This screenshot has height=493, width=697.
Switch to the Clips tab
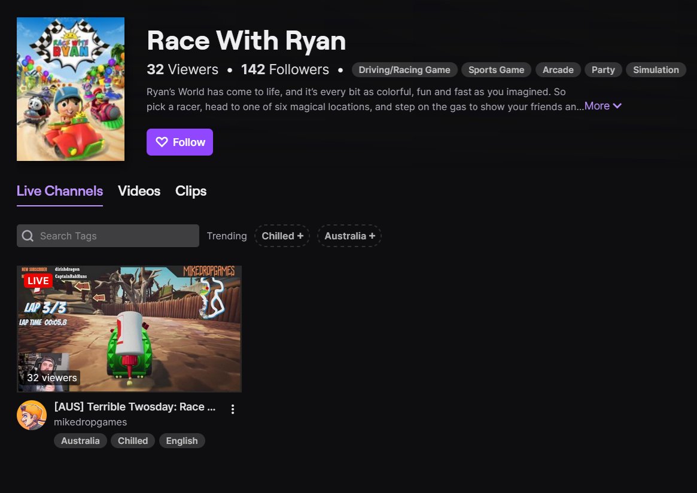[x=191, y=191]
